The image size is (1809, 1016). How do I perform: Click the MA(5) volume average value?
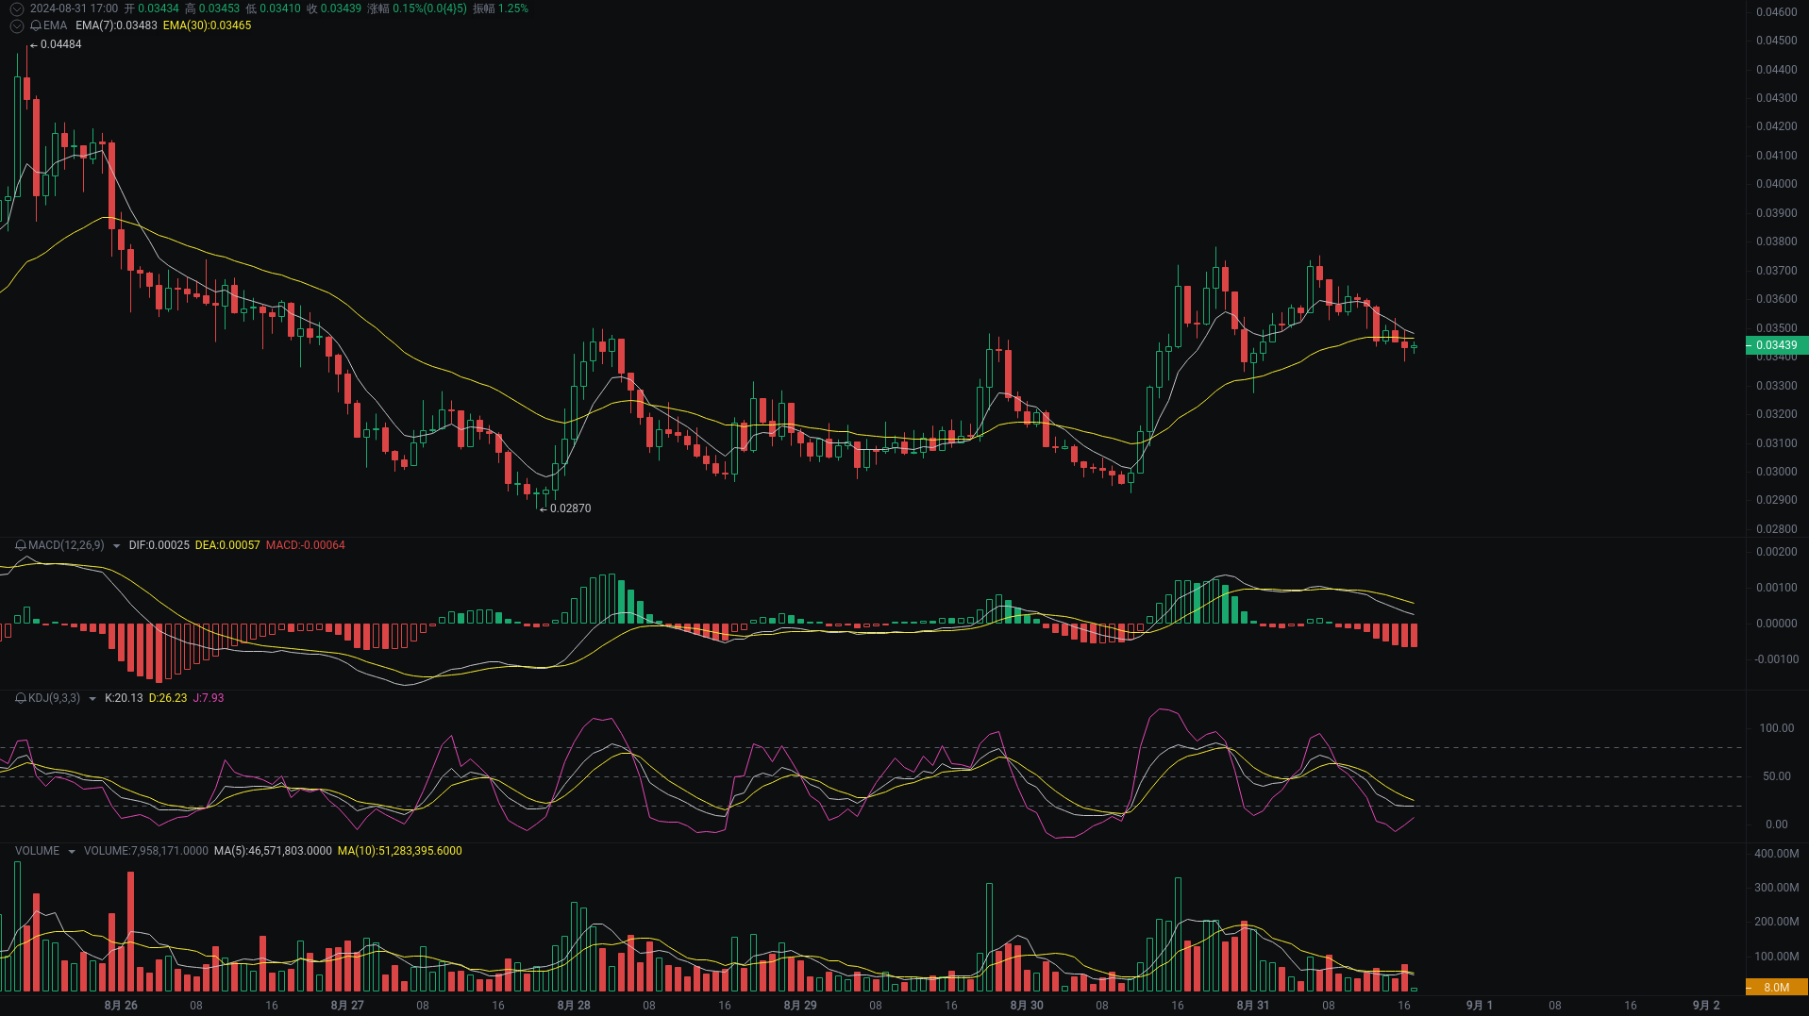[x=272, y=850]
